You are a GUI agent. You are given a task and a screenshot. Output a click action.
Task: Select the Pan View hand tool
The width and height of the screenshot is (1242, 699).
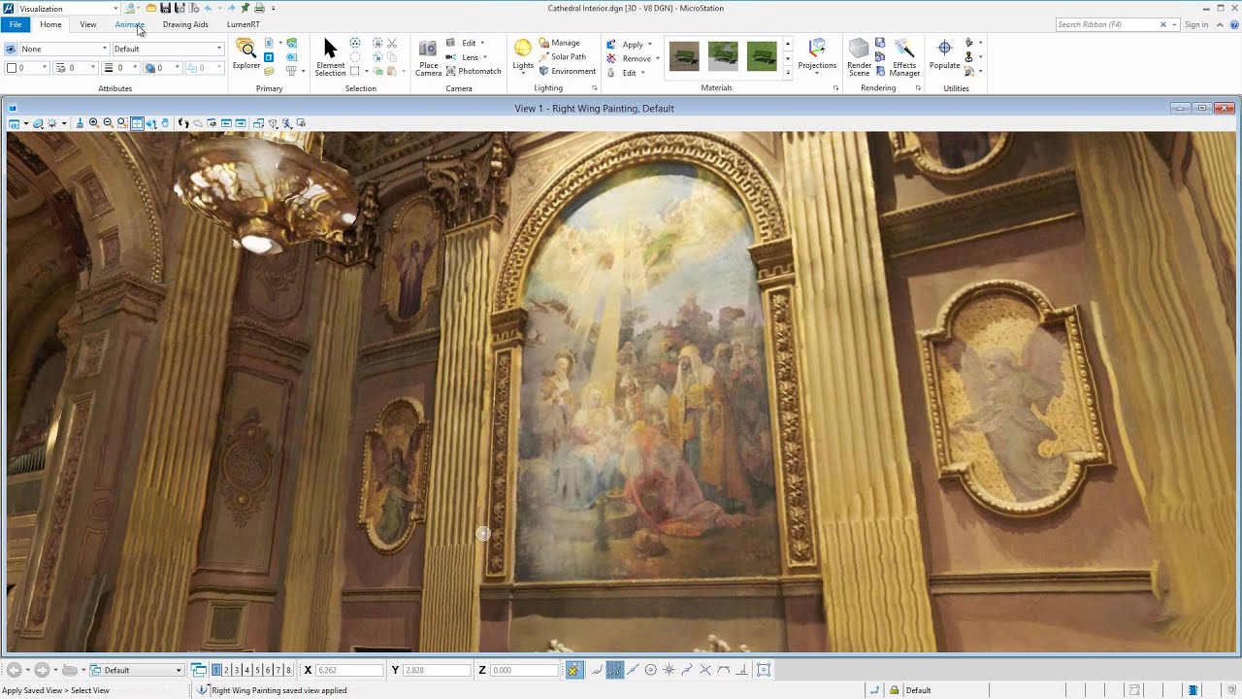[166, 123]
